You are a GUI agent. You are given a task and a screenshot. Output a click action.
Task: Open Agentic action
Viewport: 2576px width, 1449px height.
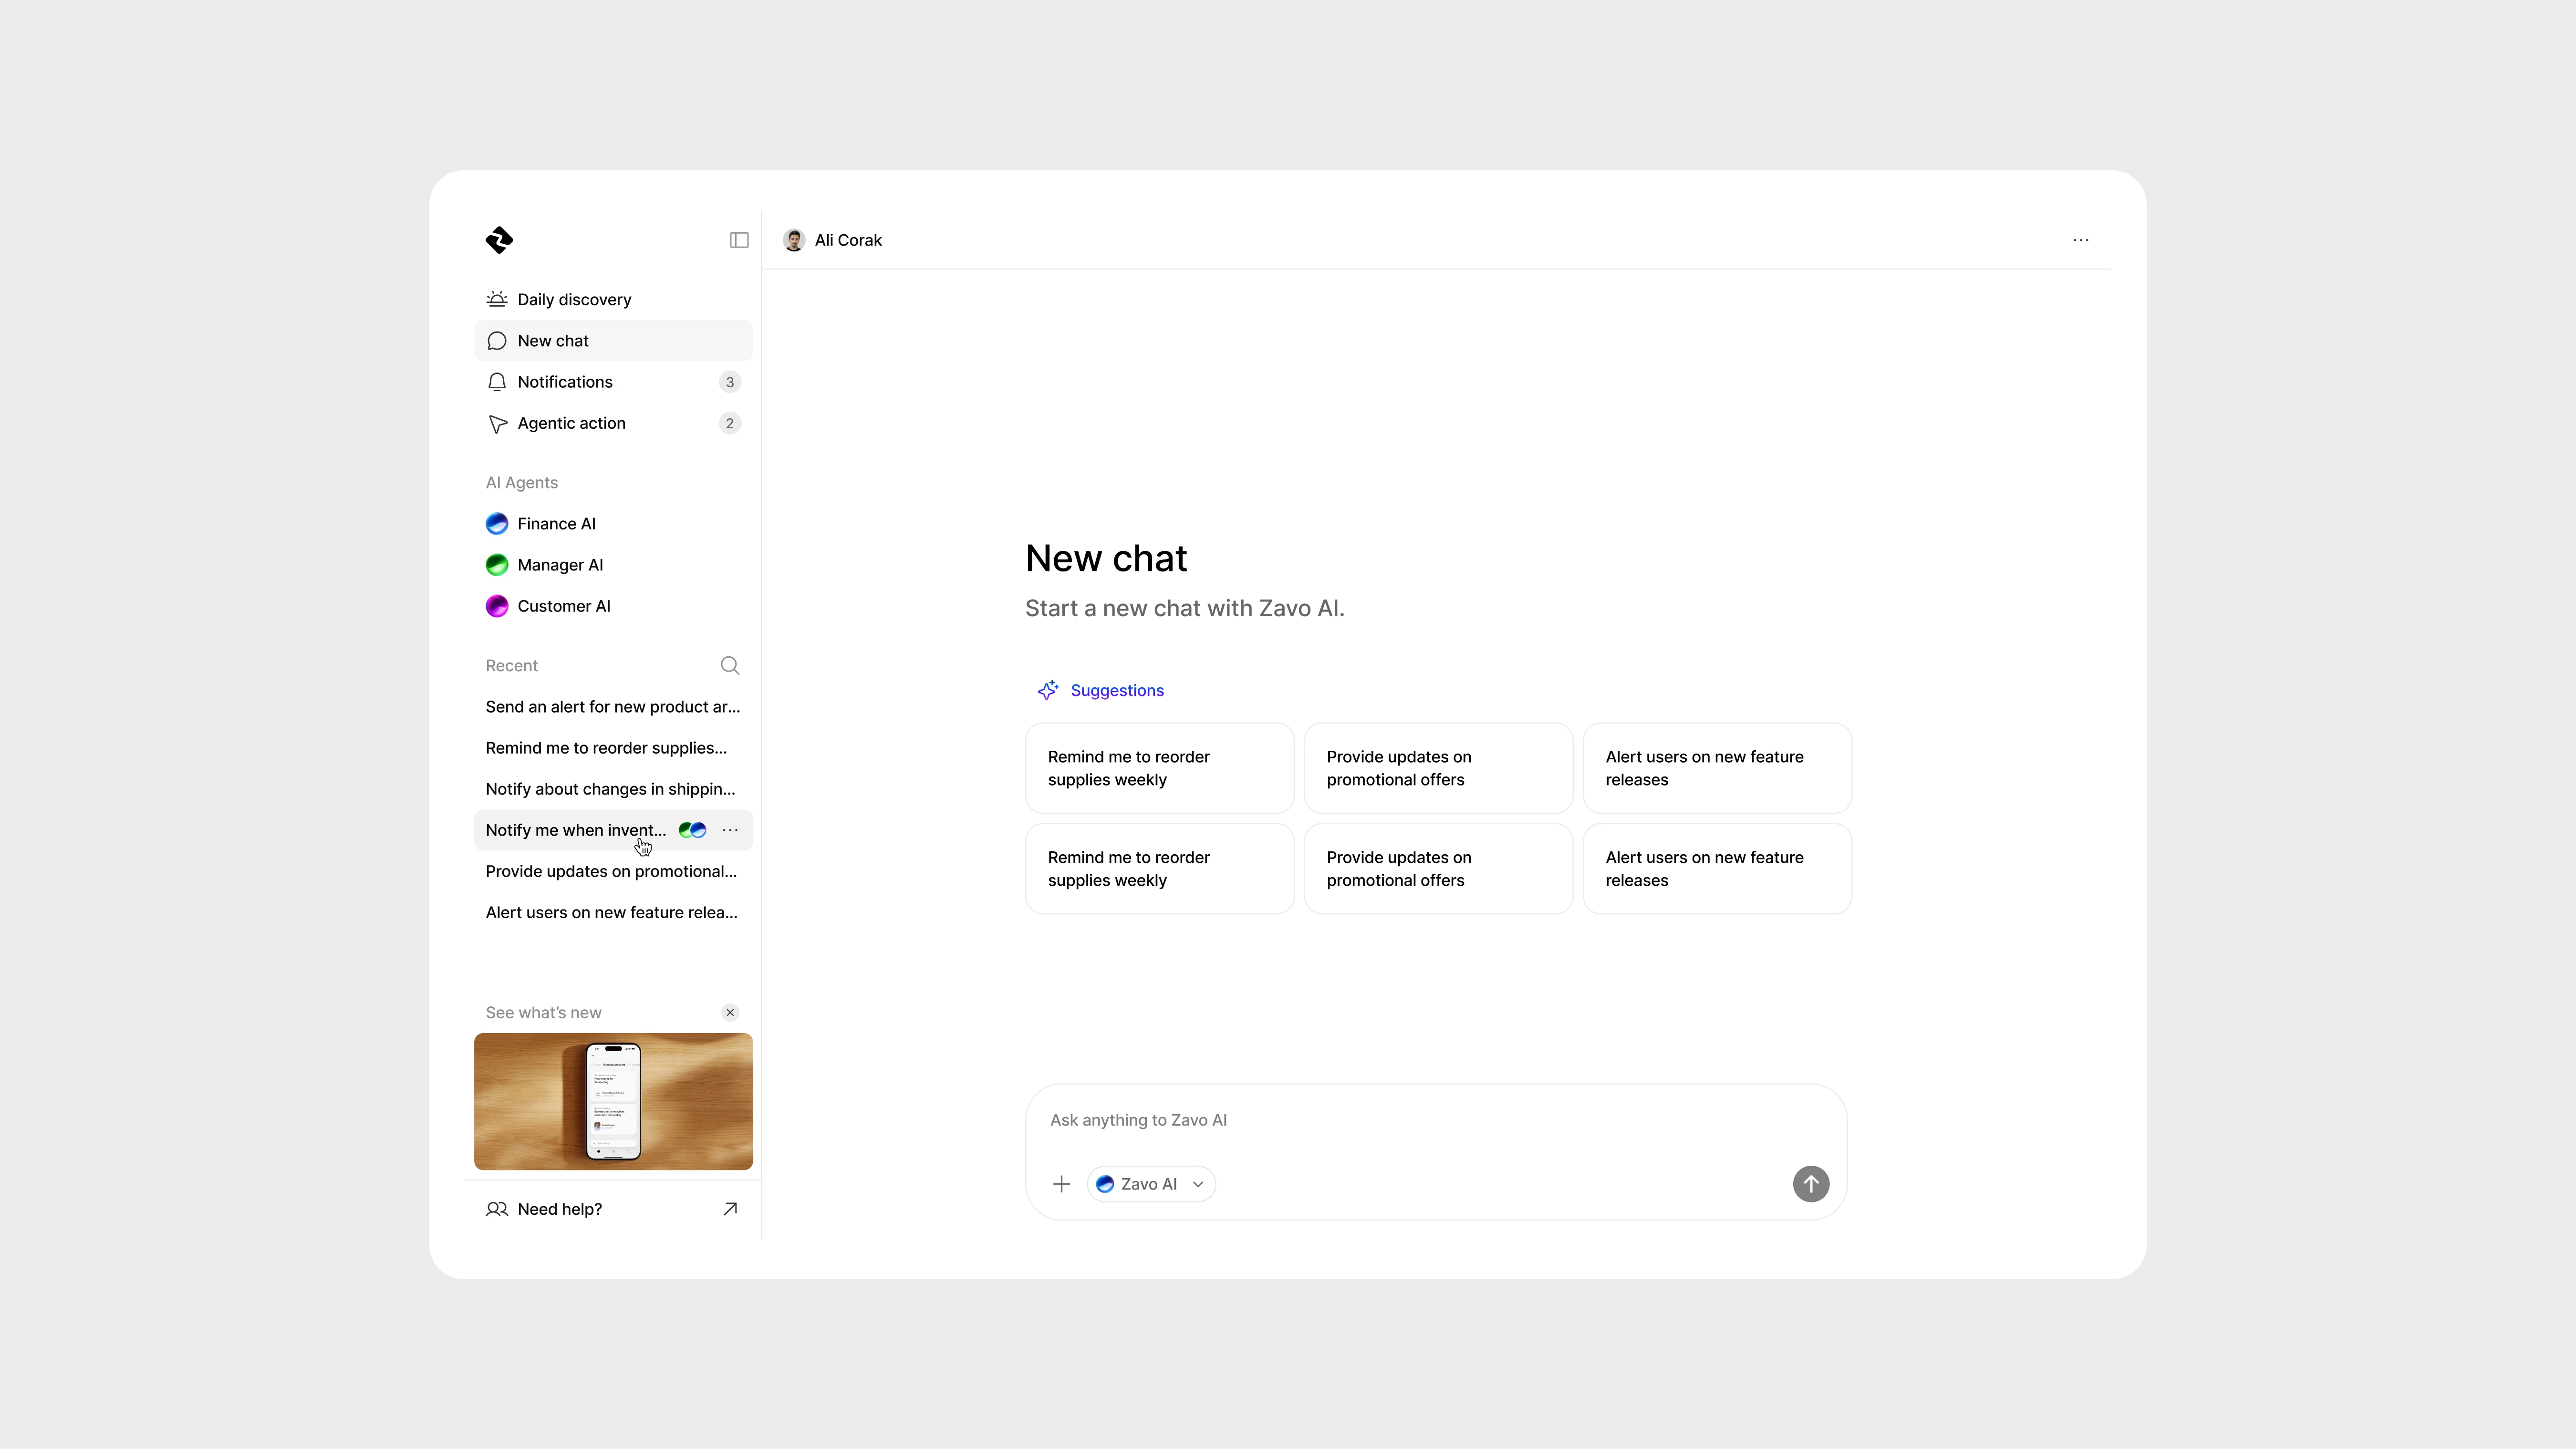(x=571, y=423)
